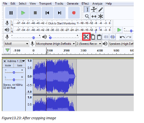
Task: Mute the Indirimo 1 track
Action: pyautogui.click(x=8, y=66)
